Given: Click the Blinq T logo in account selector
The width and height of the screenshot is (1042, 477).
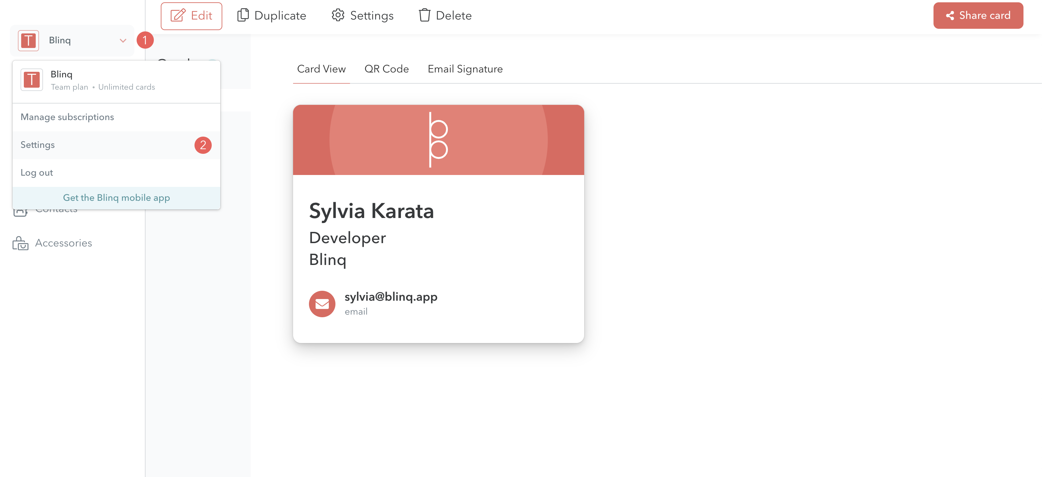Looking at the screenshot, I should tap(28, 40).
